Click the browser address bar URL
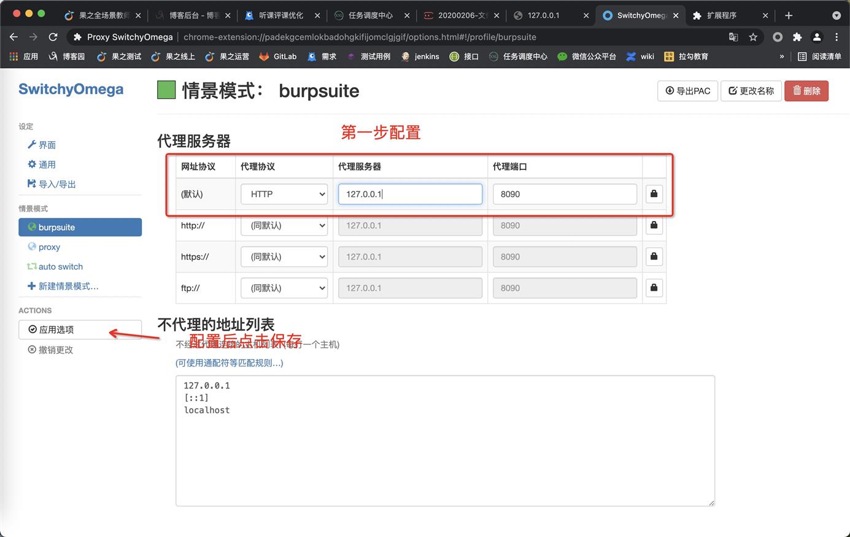 [x=360, y=37]
